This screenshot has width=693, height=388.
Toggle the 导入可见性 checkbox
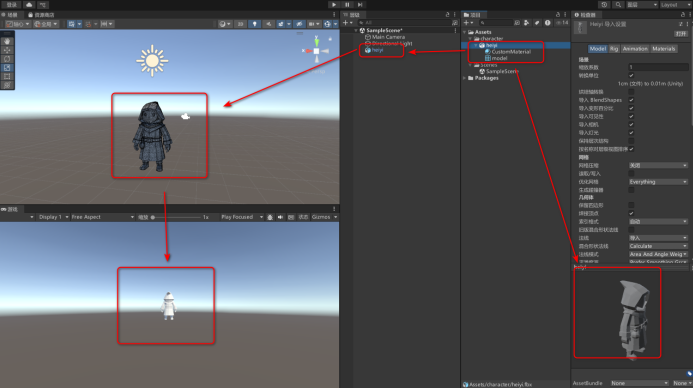tap(631, 116)
